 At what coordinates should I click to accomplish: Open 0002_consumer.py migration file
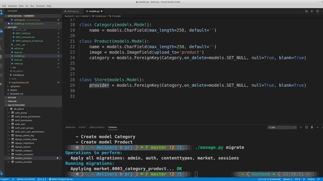coord(25,37)
